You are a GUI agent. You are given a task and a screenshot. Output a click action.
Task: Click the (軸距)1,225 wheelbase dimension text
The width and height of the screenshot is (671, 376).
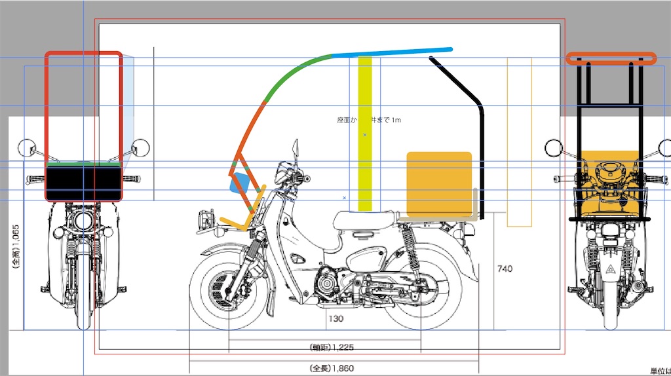(x=332, y=347)
